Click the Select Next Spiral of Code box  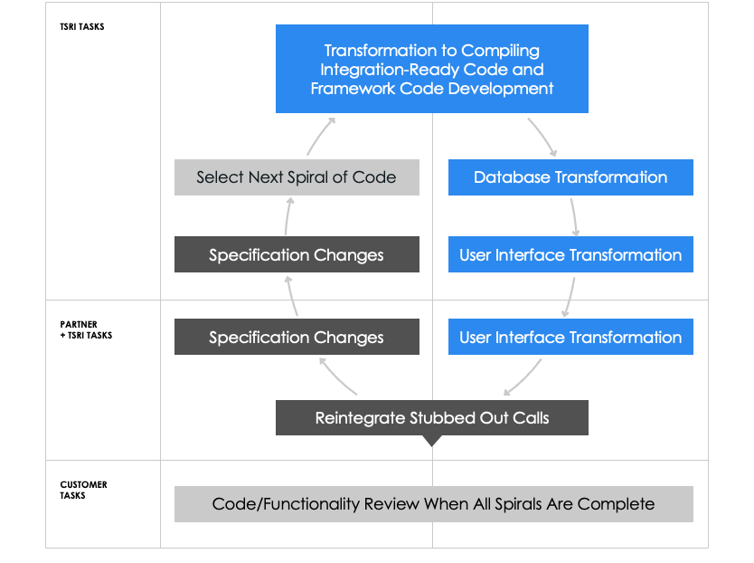point(297,177)
